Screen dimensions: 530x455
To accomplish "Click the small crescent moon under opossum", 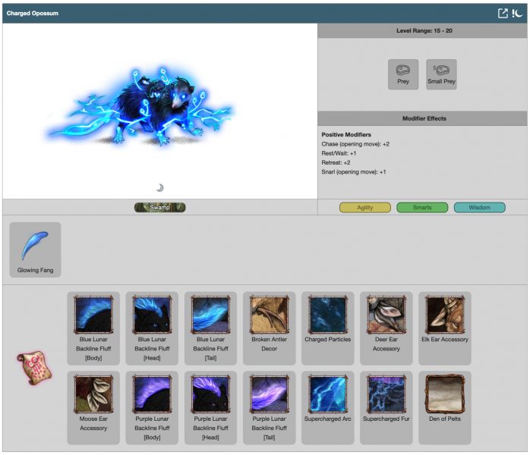I will (x=159, y=187).
